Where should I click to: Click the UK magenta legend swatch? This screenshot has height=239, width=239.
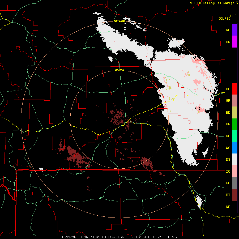tap(234, 42)
